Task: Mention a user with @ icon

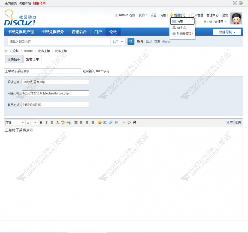Action: [x=116, y=122]
